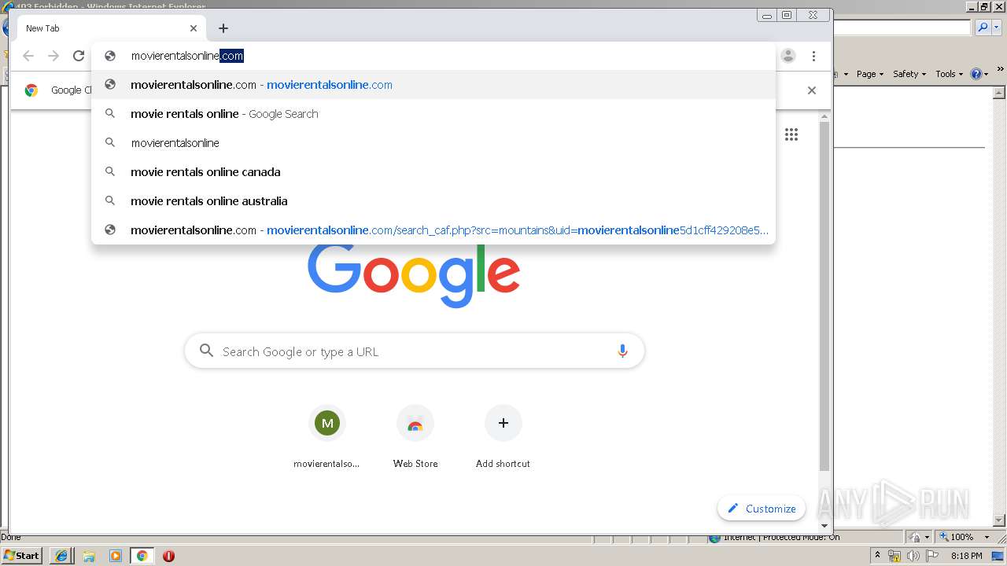
Task: Reload the page with the refresh icon
Action: coord(79,56)
